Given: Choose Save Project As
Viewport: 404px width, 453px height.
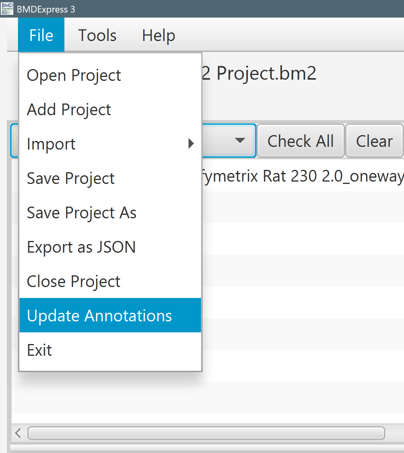Looking at the screenshot, I should tap(110, 212).
